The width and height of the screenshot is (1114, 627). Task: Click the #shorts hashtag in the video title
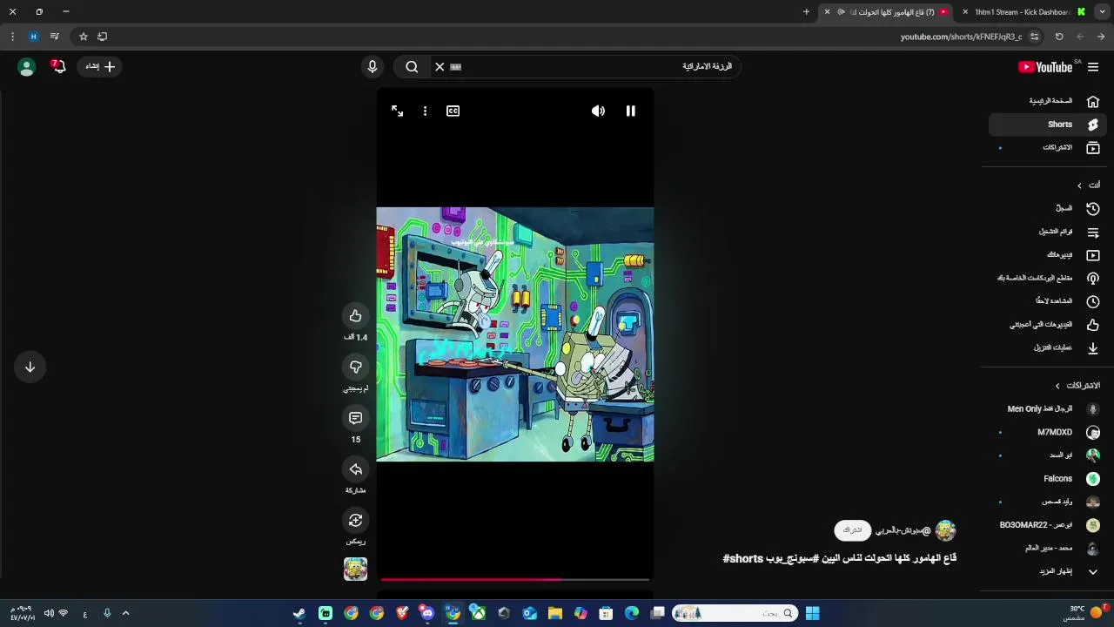click(x=743, y=558)
